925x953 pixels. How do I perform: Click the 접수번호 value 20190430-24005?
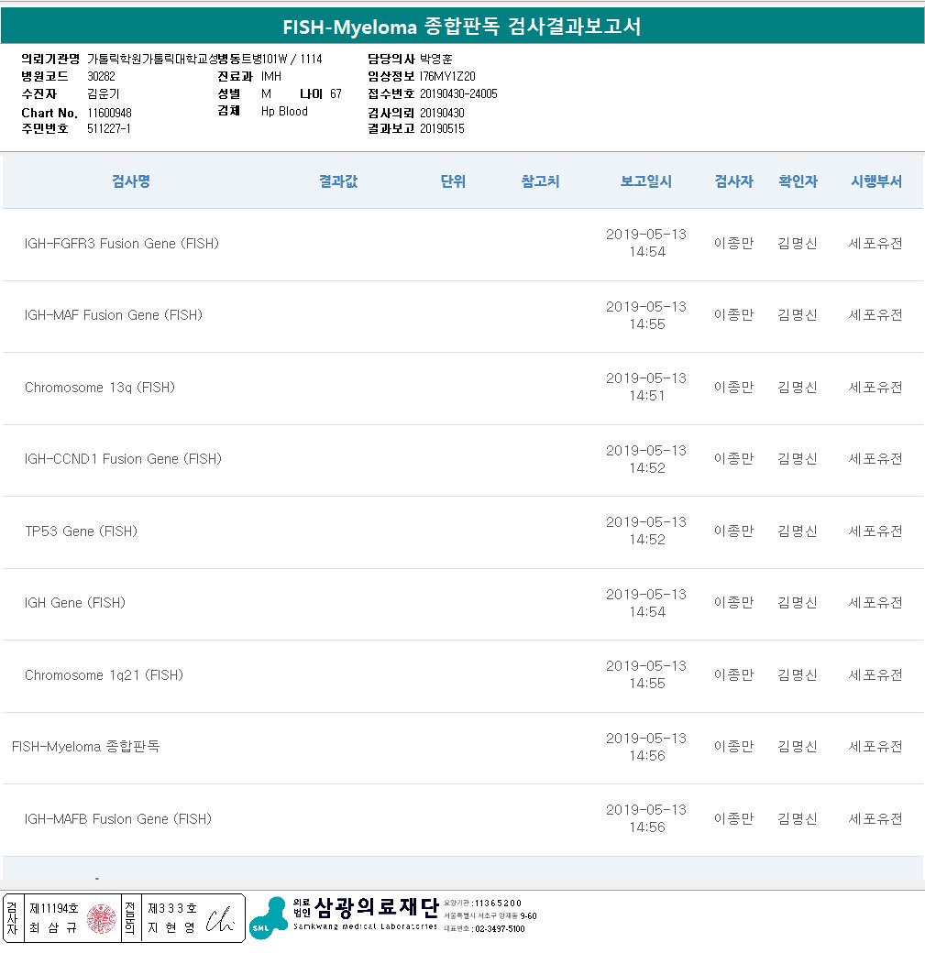[x=458, y=93]
